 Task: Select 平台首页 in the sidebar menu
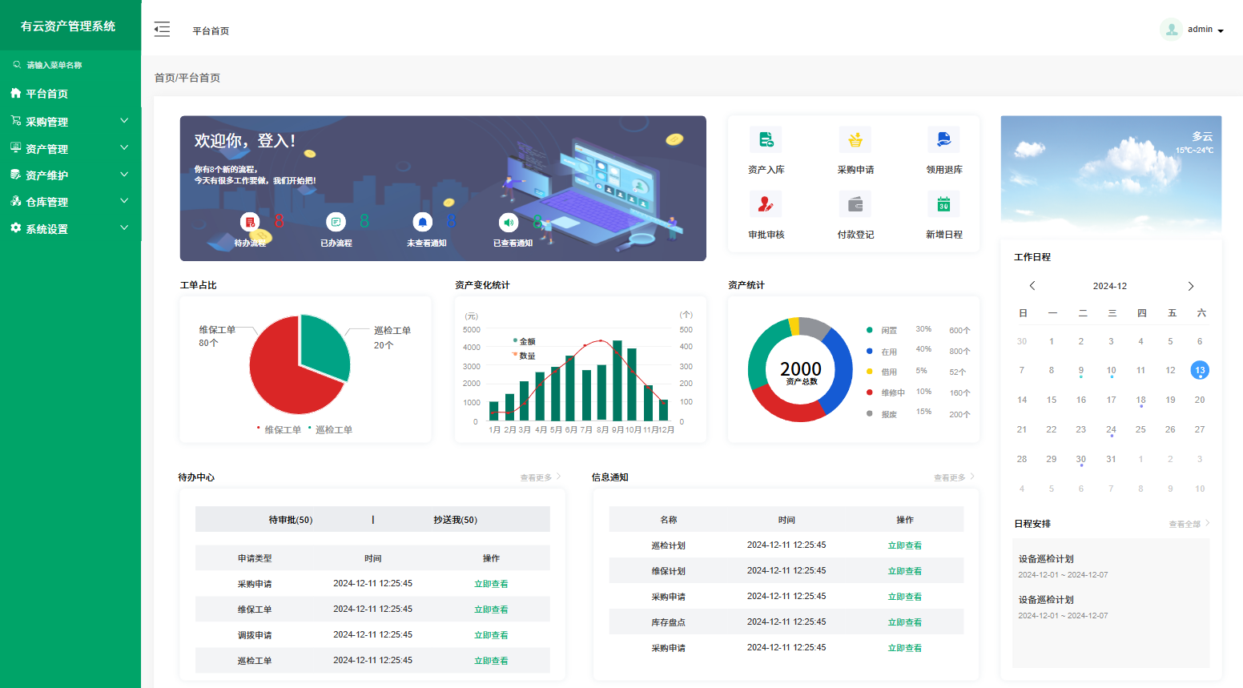46,94
